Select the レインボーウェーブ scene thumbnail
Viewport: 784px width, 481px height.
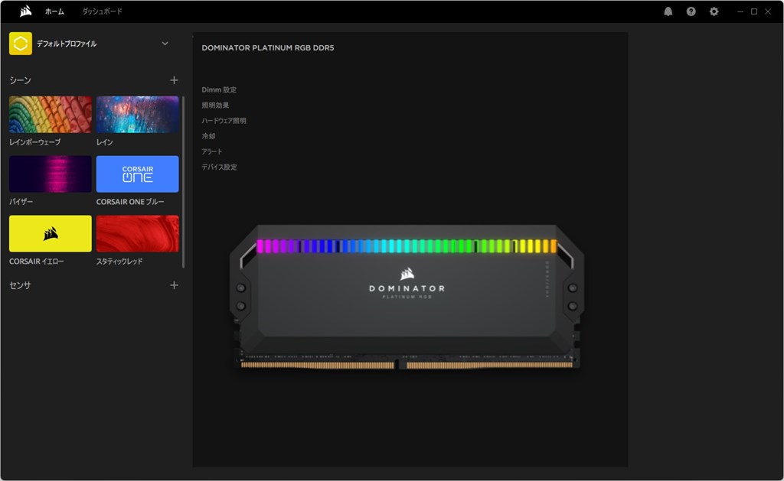(x=51, y=115)
